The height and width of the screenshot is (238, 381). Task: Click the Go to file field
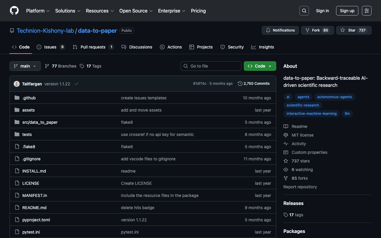pos(211,66)
